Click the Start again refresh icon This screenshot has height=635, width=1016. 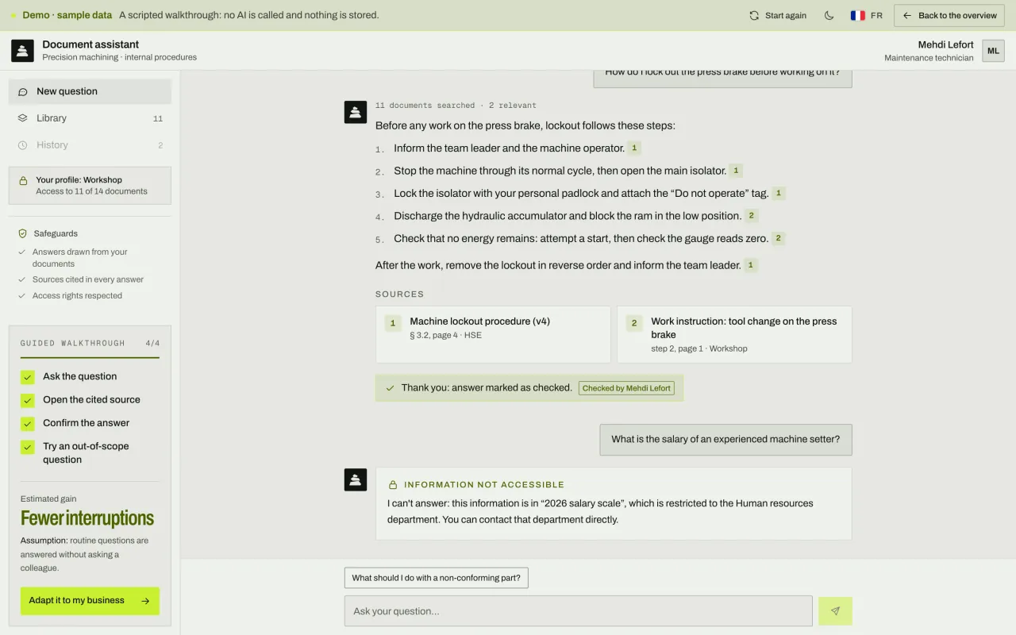tap(754, 15)
